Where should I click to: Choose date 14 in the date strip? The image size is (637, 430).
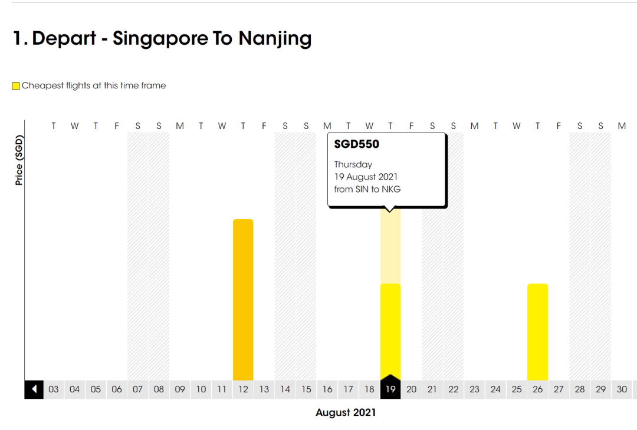[x=285, y=389]
